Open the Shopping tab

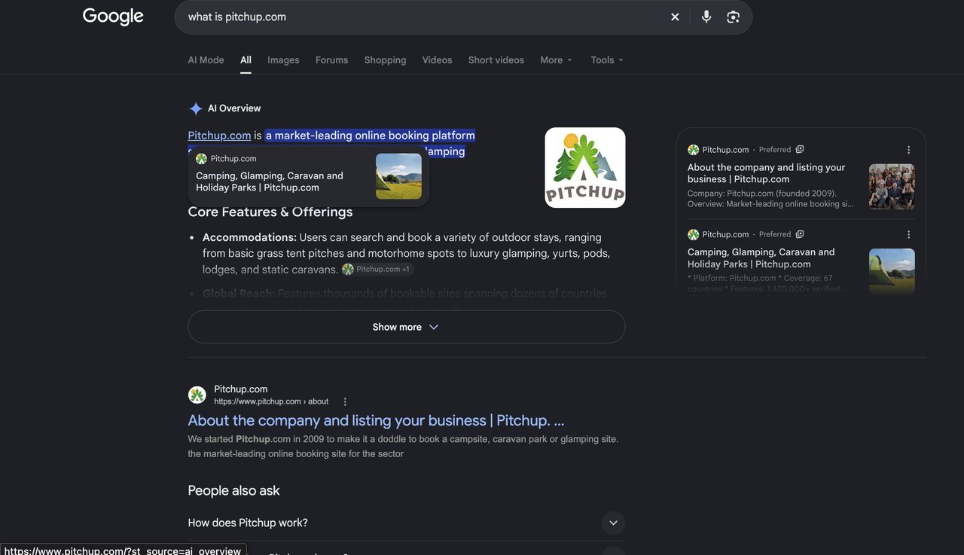(x=385, y=60)
